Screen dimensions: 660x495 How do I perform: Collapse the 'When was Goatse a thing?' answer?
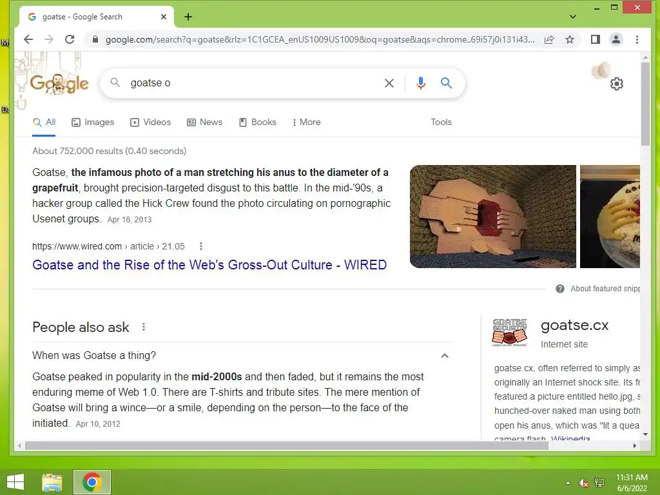[x=445, y=356]
